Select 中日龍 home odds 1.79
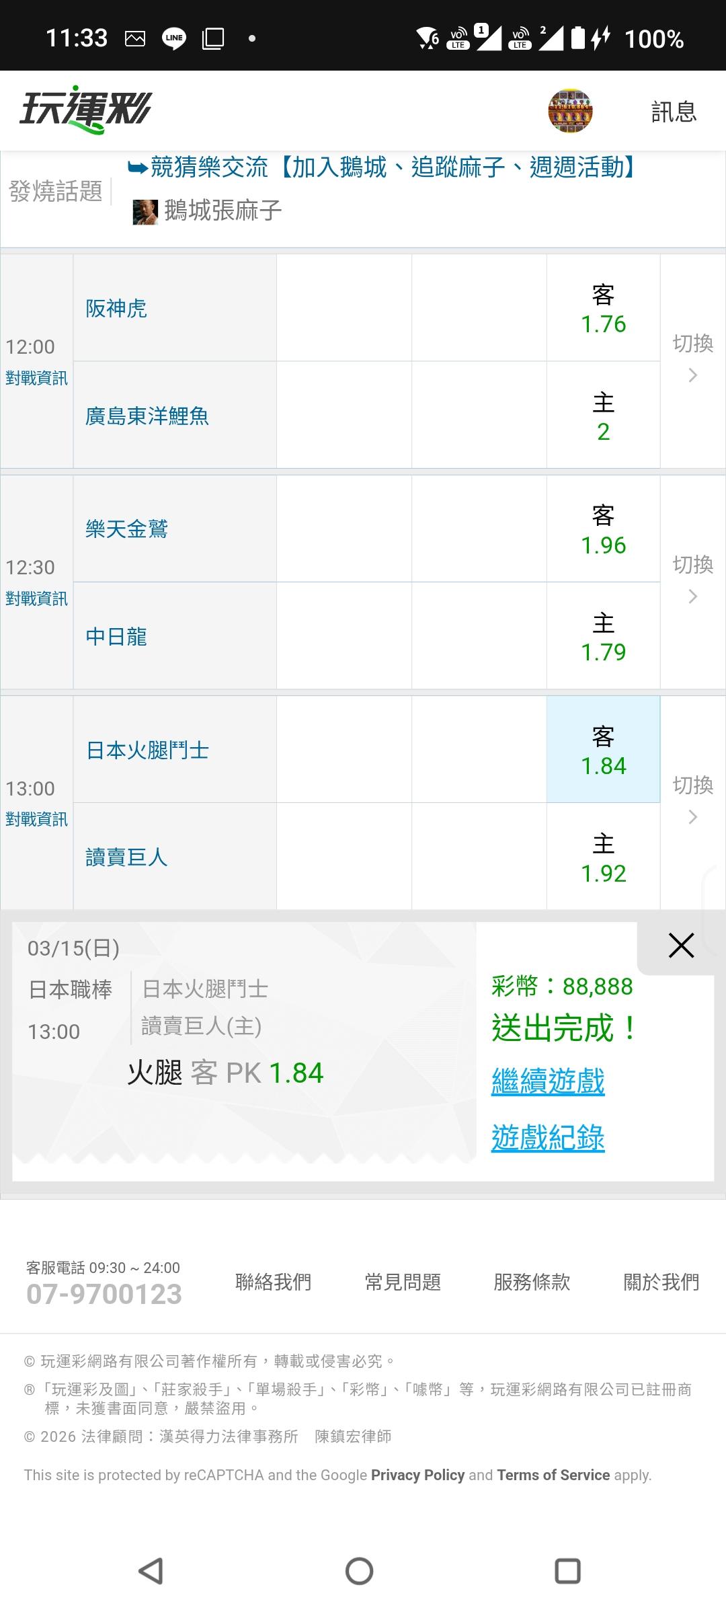Viewport: 726px width, 1614px height. 603,637
